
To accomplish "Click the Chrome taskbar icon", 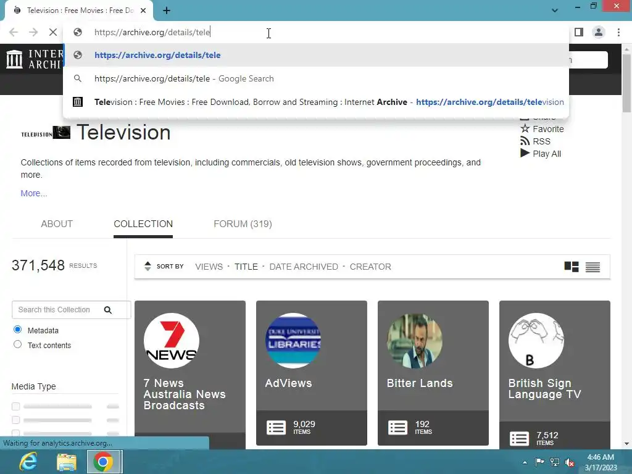I will pyautogui.click(x=103, y=462).
